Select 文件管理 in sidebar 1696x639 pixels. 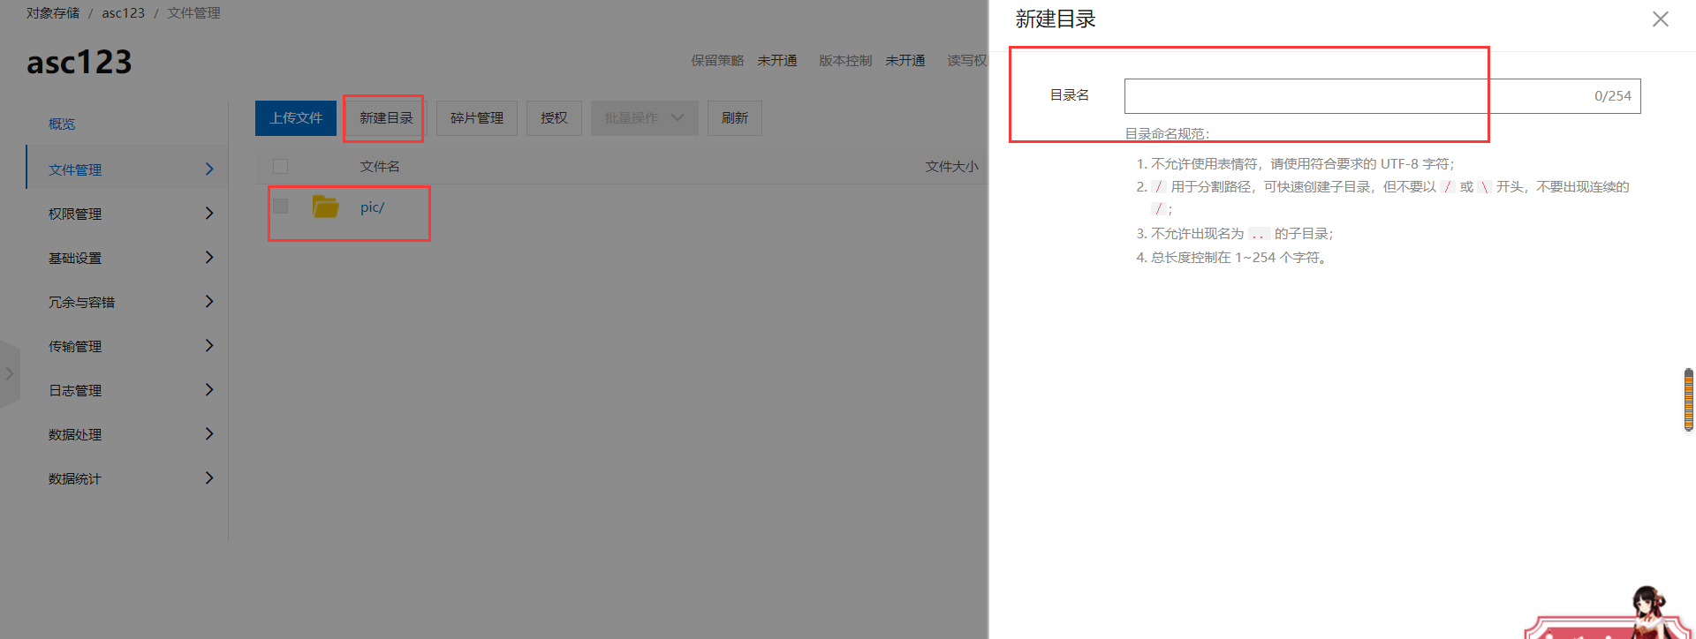coord(75,169)
